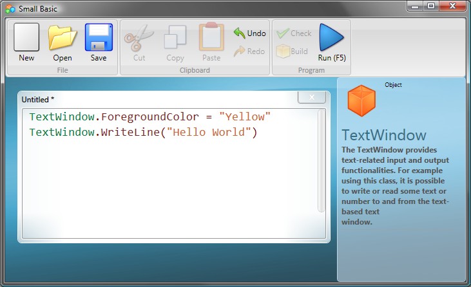The height and width of the screenshot is (287, 471).
Task: Click the editor vertical scrollbar
Action: click(x=321, y=161)
